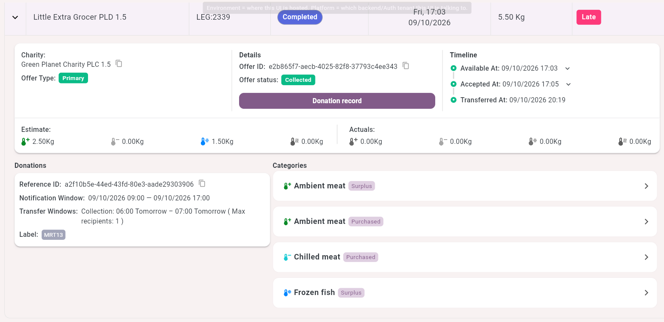The width and height of the screenshot is (664, 322).
Task: Copy the donation Reference ID
Action: click(202, 184)
